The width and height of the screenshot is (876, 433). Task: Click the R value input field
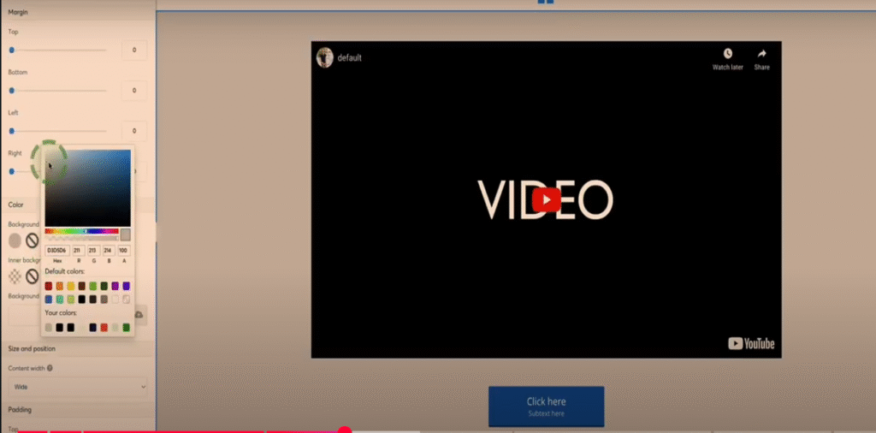pos(79,251)
